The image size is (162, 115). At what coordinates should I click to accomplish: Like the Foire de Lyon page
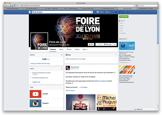pyautogui.click(x=91, y=44)
